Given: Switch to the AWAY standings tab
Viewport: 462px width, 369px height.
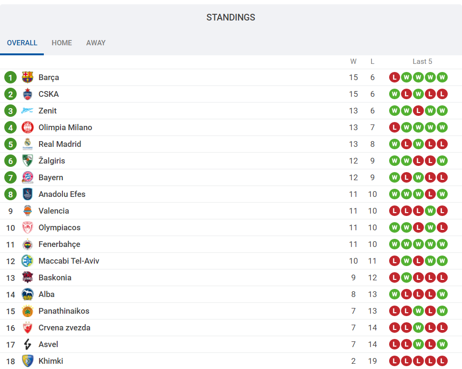Looking at the screenshot, I should [x=96, y=43].
